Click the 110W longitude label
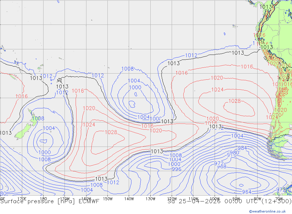 click(x=193, y=199)
